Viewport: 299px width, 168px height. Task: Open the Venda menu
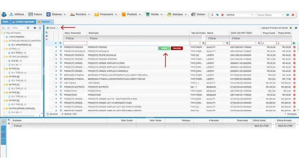point(154,14)
